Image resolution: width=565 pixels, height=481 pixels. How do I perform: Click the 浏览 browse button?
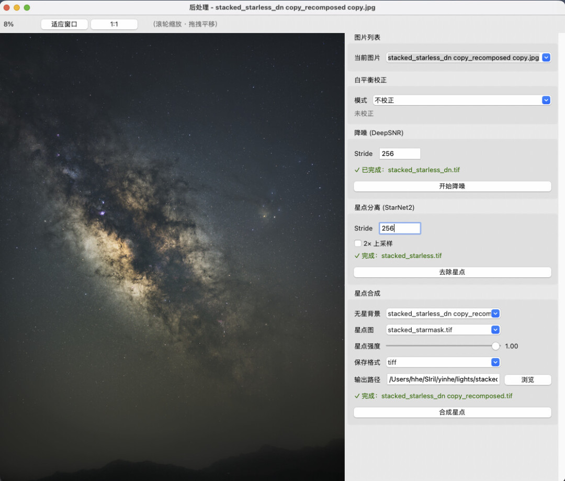[527, 379]
